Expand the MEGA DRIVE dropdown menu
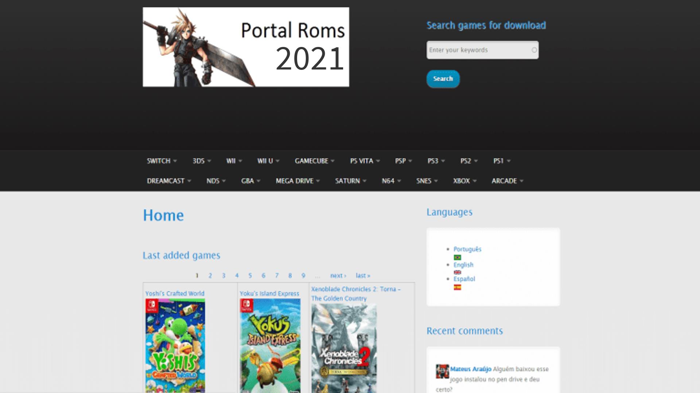Image resolution: width=700 pixels, height=393 pixels. (x=297, y=181)
